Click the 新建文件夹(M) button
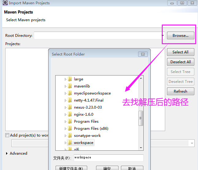198x170 pixels. click(71, 168)
